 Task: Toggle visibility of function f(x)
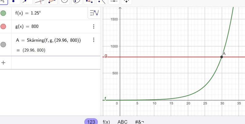click(3, 13)
